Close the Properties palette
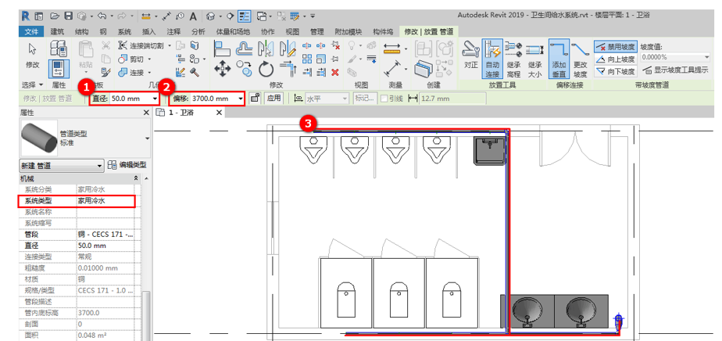The width and height of the screenshot is (722, 341). tap(146, 113)
